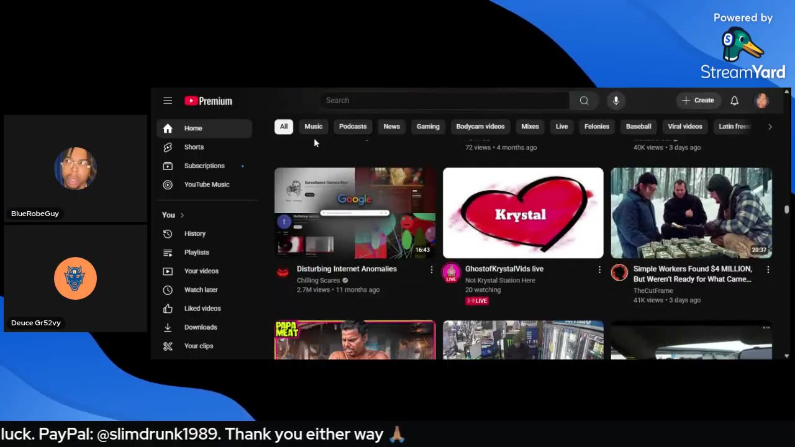Image resolution: width=795 pixels, height=447 pixels.
Task: Click the red LIVE badge
Action: point(477,300)
